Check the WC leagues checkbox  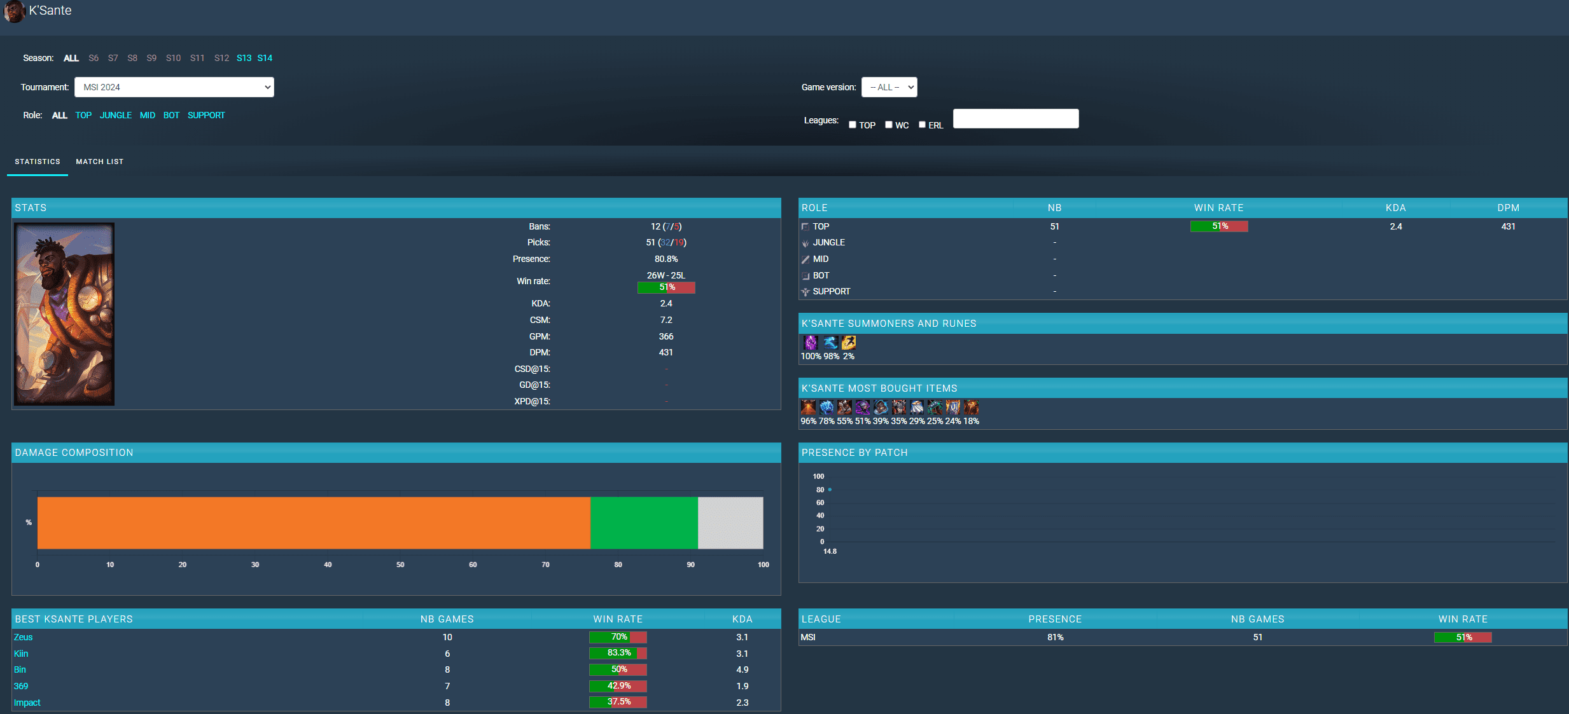(x=889, y=125)
